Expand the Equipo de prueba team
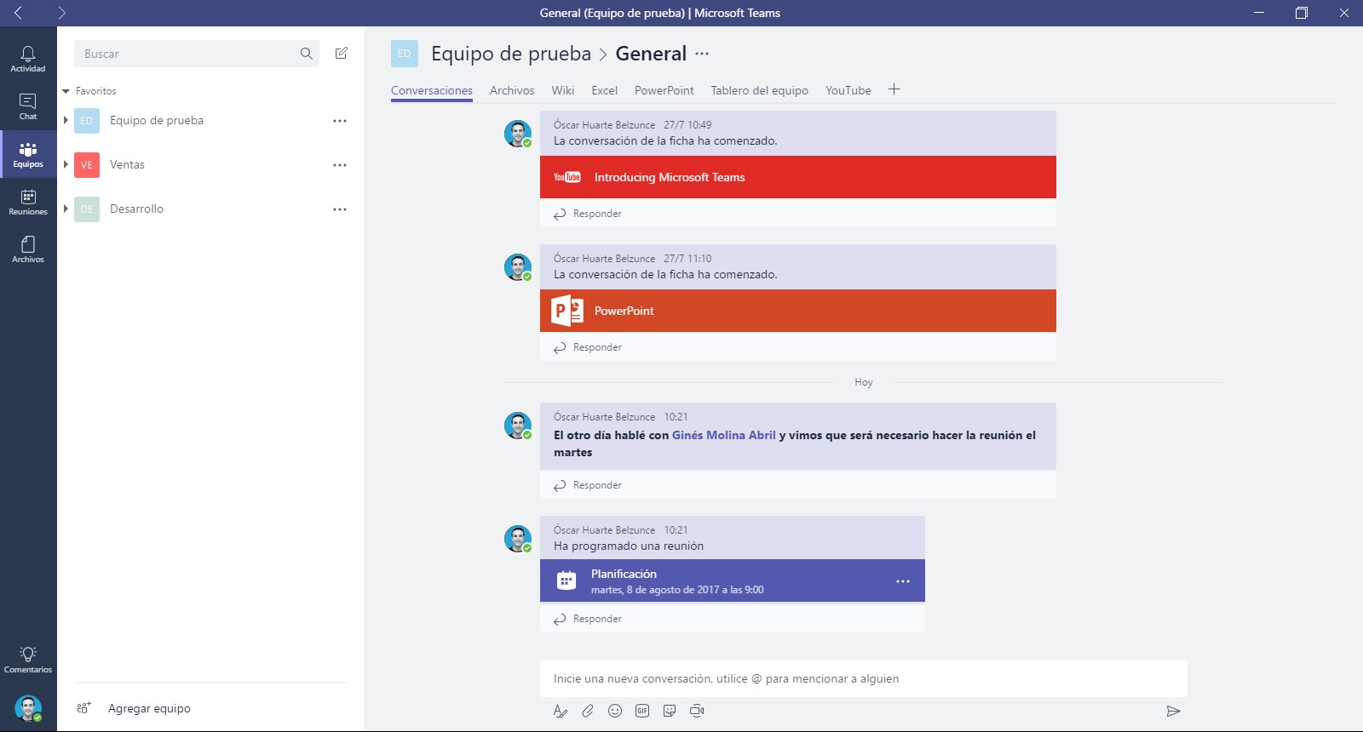 click(66, 120)
